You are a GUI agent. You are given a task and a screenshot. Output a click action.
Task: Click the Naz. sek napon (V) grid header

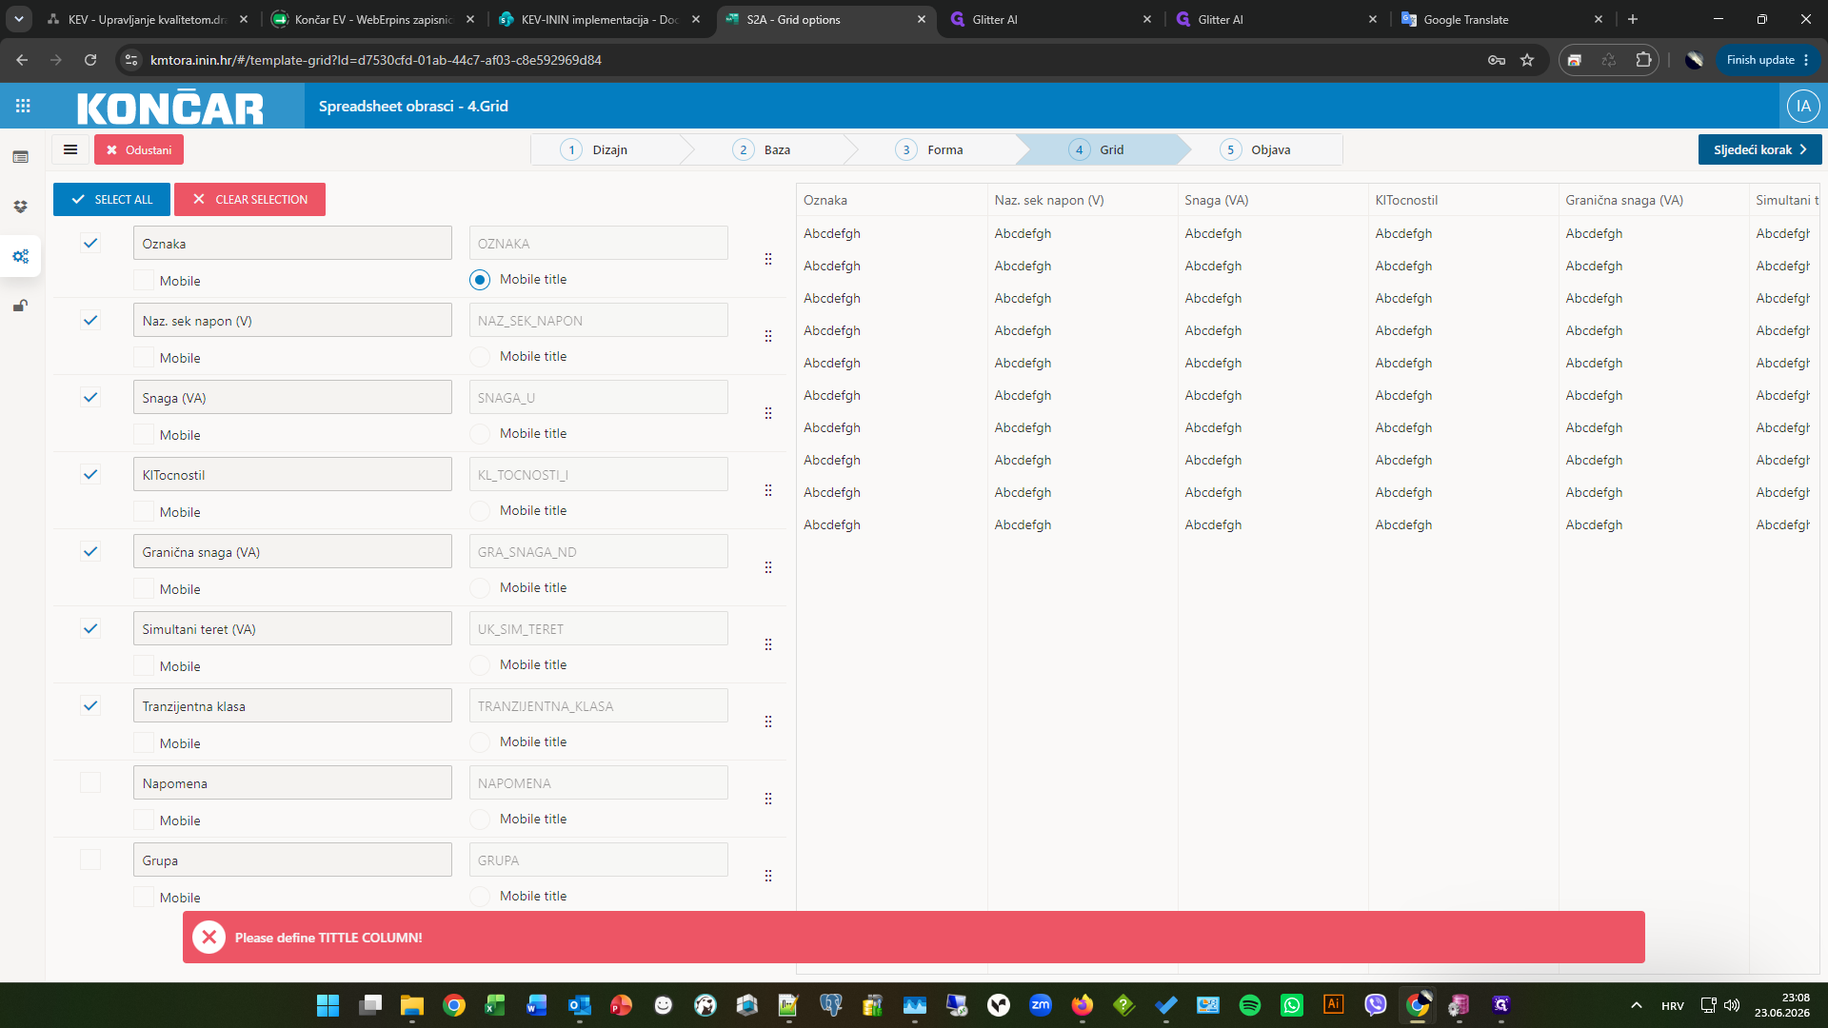point(1082,200)
